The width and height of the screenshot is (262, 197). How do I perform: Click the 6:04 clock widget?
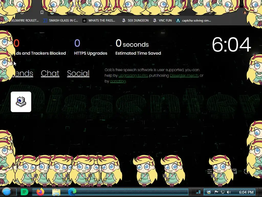[x=231, y=45]
